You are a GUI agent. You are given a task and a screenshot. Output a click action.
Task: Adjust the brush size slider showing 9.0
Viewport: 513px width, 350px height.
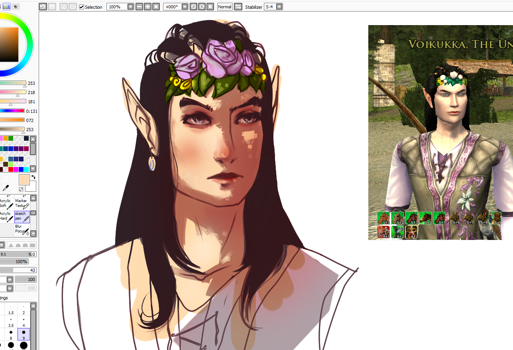pos(18,254)
